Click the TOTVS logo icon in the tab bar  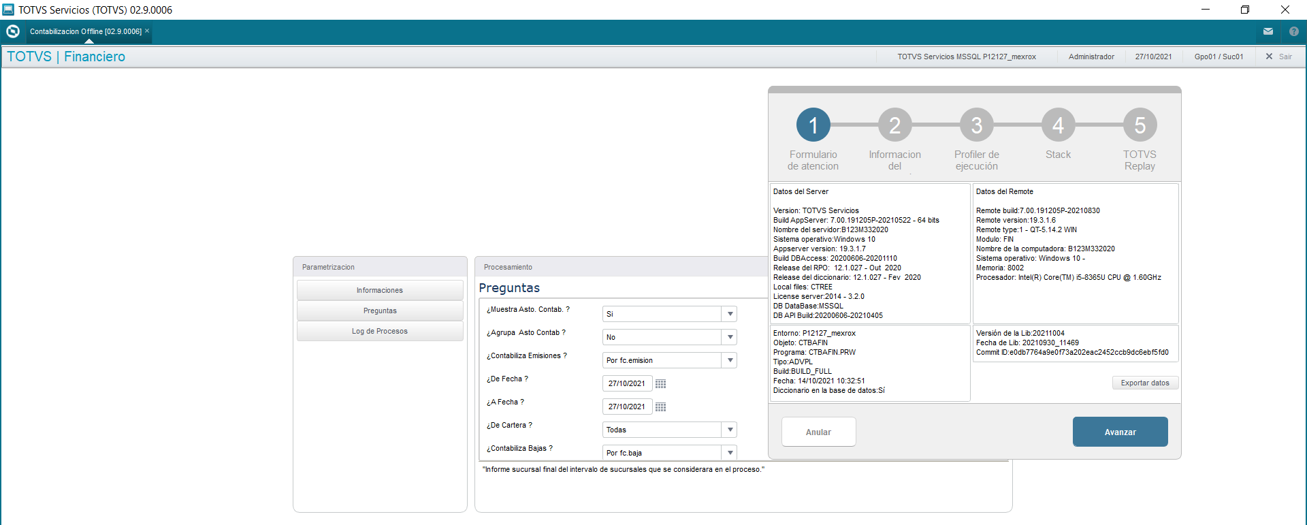(x=13, y=31)
